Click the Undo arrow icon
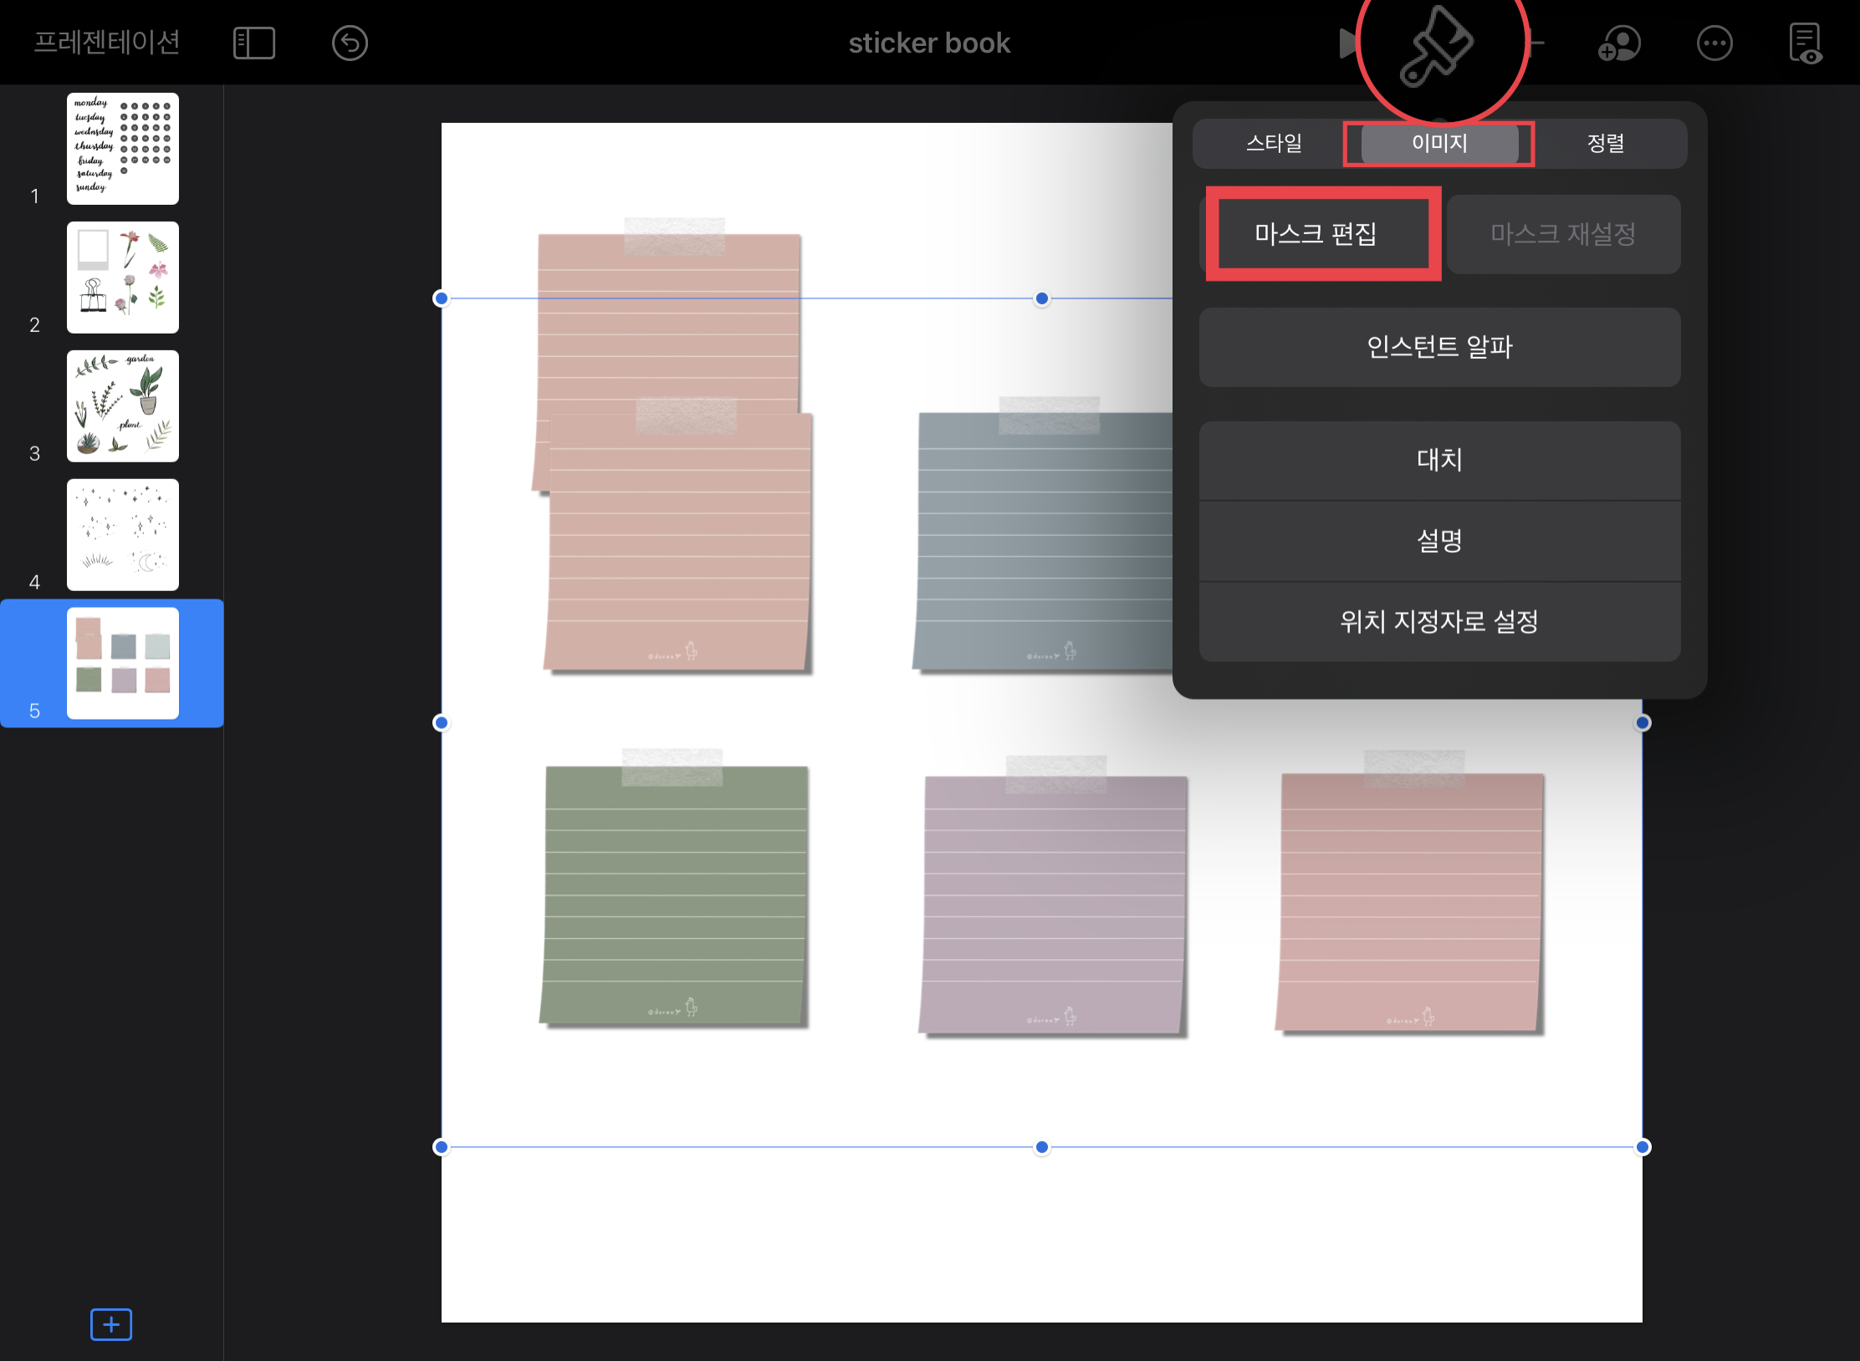The width and height of the screenshot is (1860, 1361). tap(350, 43)
